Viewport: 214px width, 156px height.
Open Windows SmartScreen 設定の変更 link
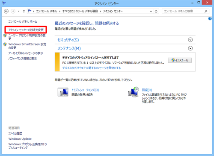click(27, 46)
